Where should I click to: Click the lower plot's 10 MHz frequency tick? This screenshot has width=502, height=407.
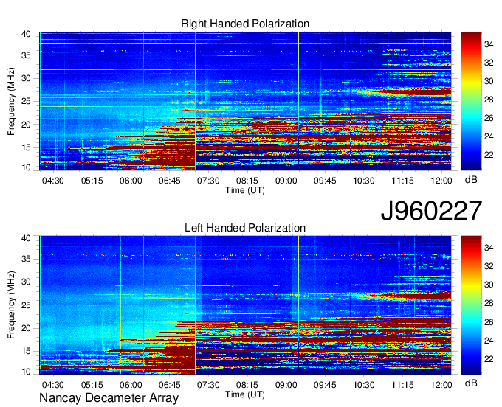click(26, 372)
